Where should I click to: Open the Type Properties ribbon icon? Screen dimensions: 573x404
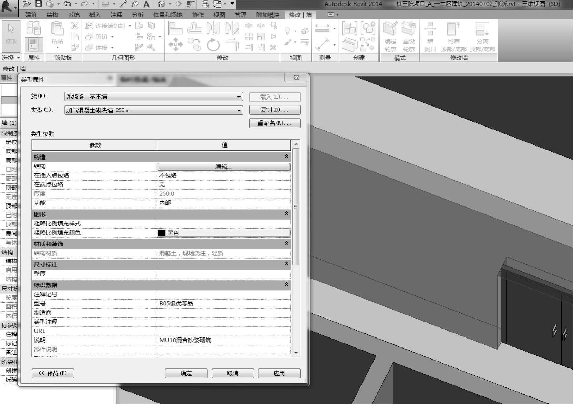pos(34,28)
